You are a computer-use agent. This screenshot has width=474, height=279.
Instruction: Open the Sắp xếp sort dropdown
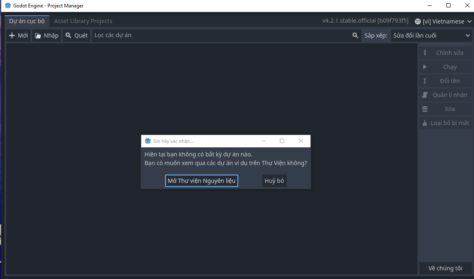(431, 35)
